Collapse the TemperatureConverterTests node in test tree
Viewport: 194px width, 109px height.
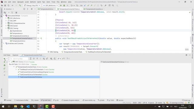pyautogui.click(x=14, y=67)
